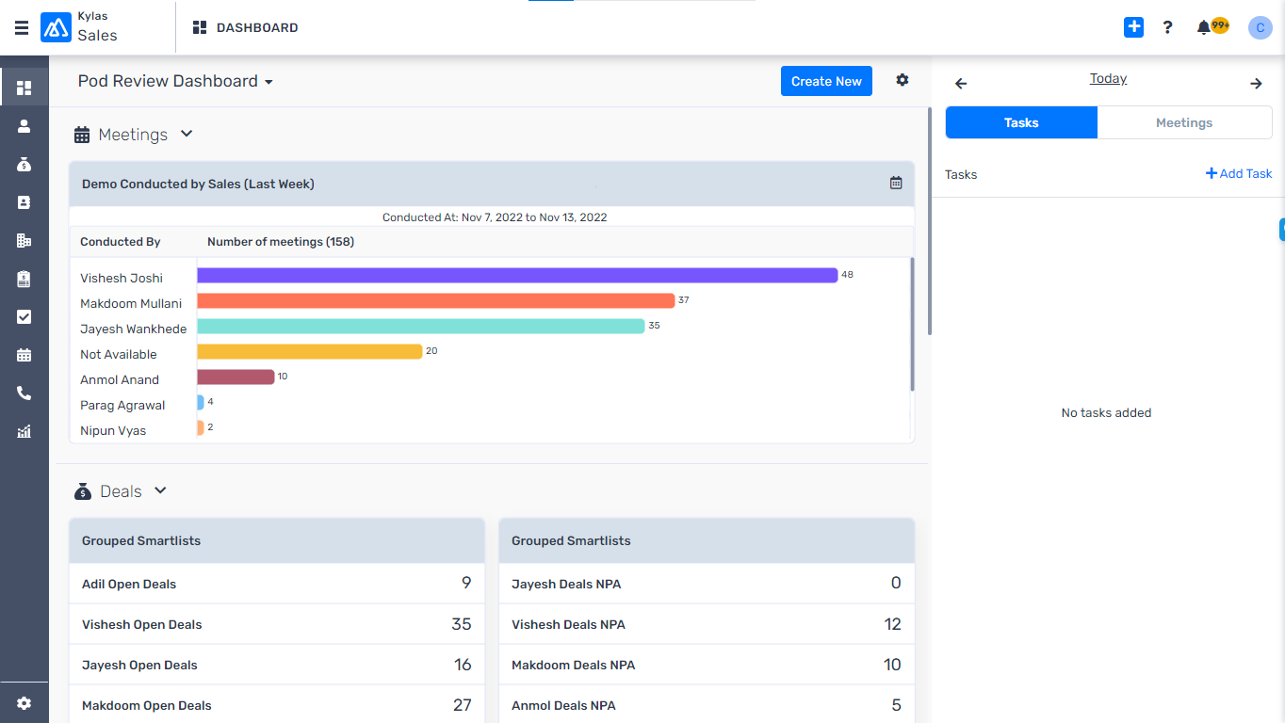Open the Quotations clipboard icon in sidebar

pos(24,279)
